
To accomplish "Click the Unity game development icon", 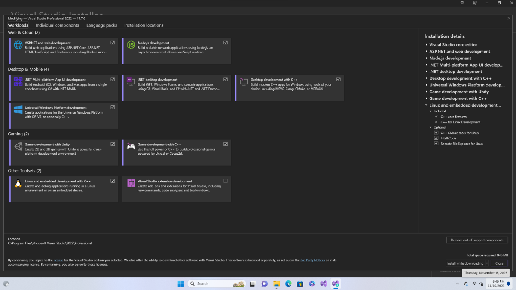I will (x=18, y=146).
